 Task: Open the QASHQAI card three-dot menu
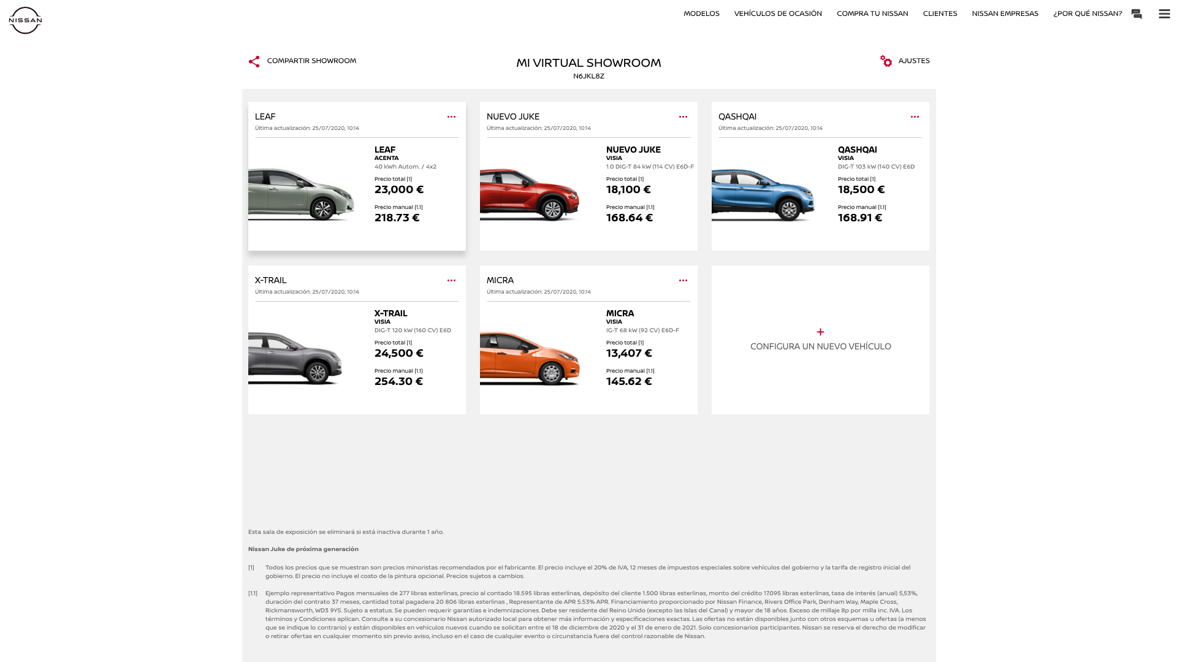click(x=915, y=116)
